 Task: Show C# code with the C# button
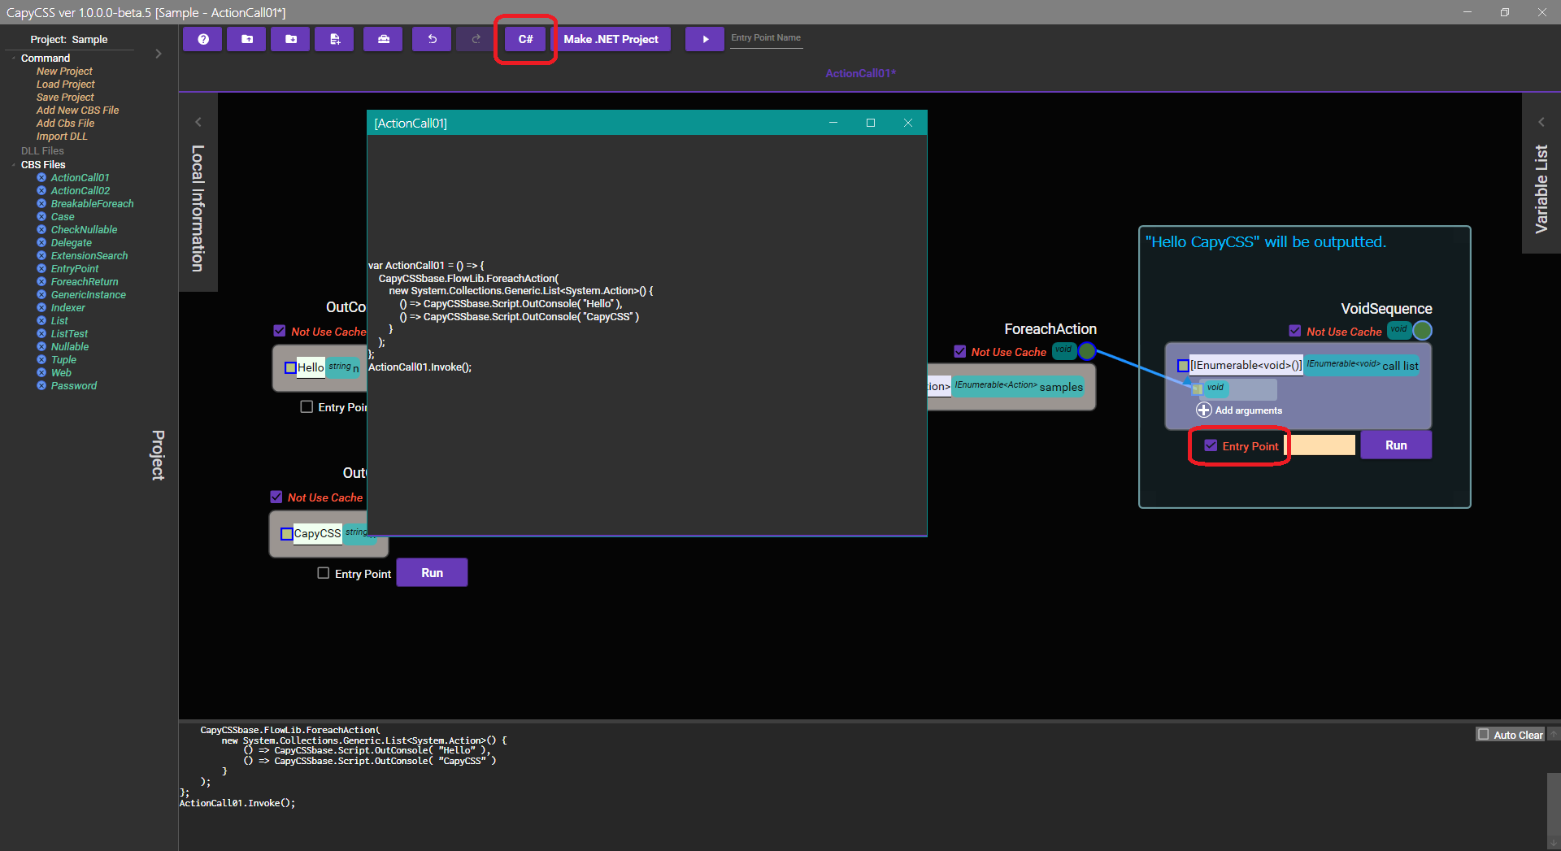pyautogui.click(x=525, y=39)
